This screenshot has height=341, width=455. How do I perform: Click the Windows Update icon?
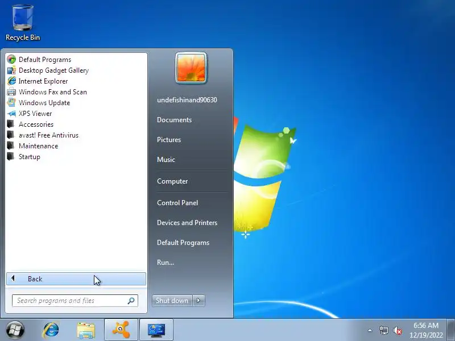coord(11,103)
